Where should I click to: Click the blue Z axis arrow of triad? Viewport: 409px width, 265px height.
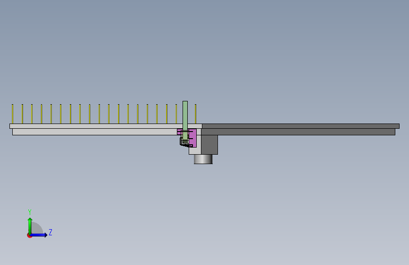click(x=39, y=235)
